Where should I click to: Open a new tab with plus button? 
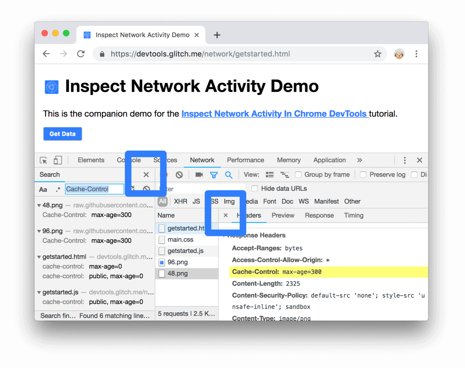pyautogui.click(x=217, y=35)
